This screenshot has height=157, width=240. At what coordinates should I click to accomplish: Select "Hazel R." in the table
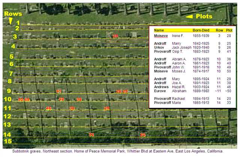coord(178,87)
